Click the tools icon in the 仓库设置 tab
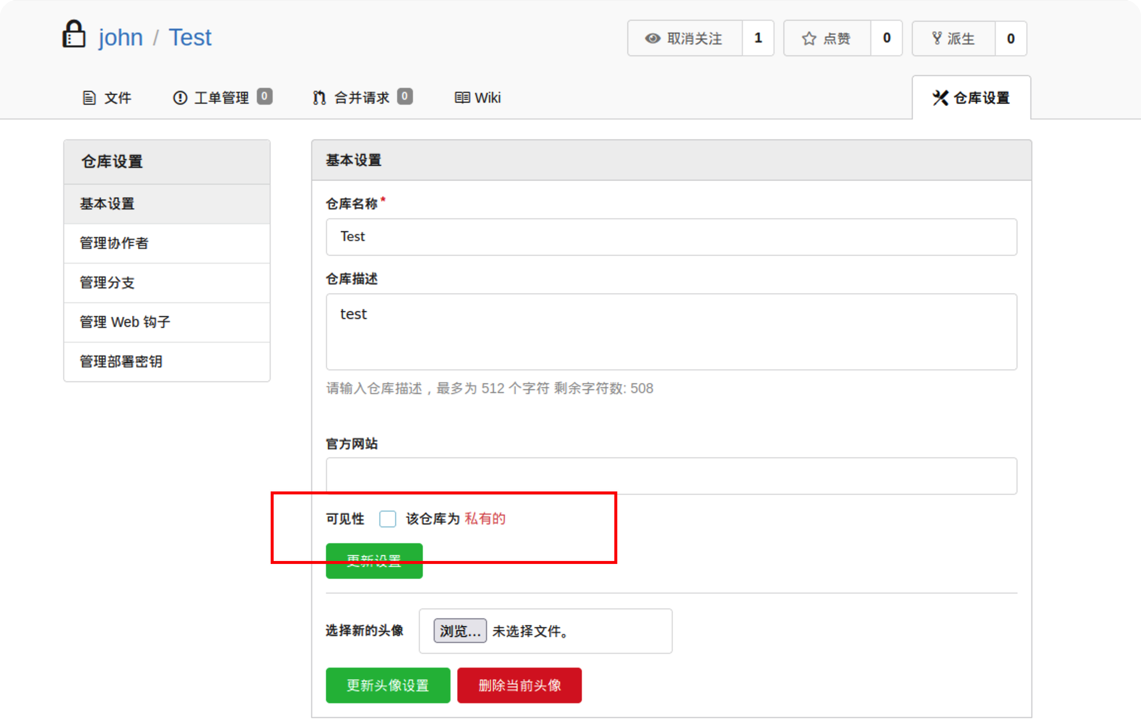 [x=940, y=98]
